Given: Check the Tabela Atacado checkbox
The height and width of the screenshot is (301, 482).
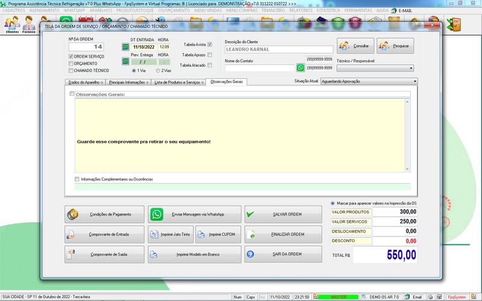Looking at the screenshot, I should pos(210,65).
